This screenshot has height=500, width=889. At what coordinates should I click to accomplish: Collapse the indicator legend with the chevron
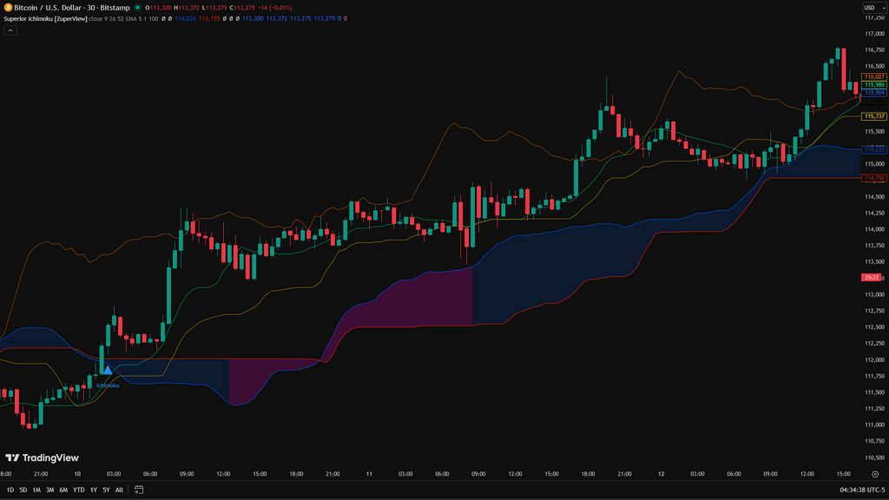tap(10, 30)
